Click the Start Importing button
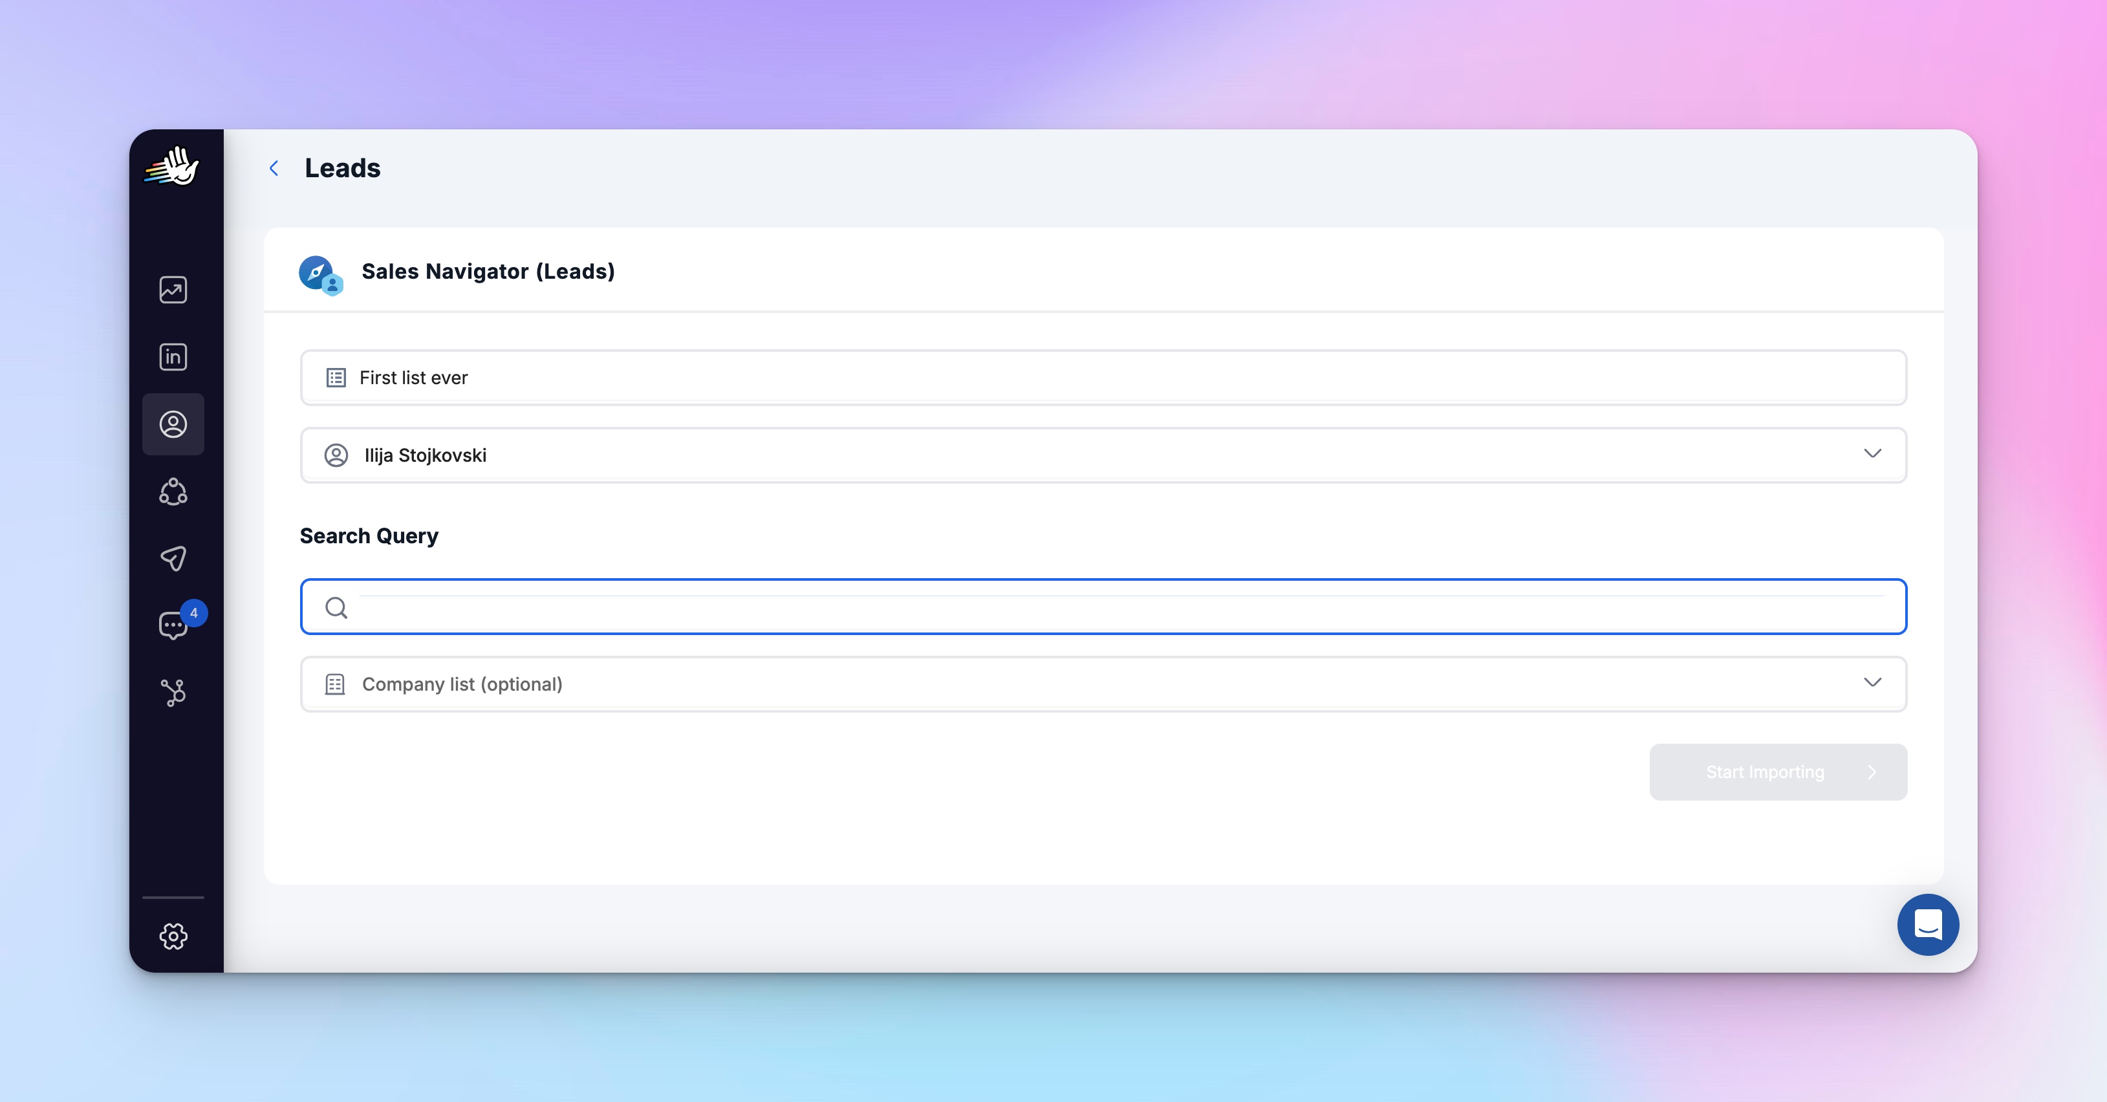Screen dimensions: 2107x1102 coord(1778,772)
